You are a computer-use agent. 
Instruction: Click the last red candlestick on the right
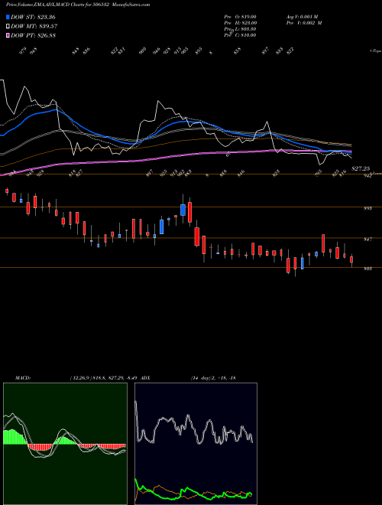[x=351, y=259]
